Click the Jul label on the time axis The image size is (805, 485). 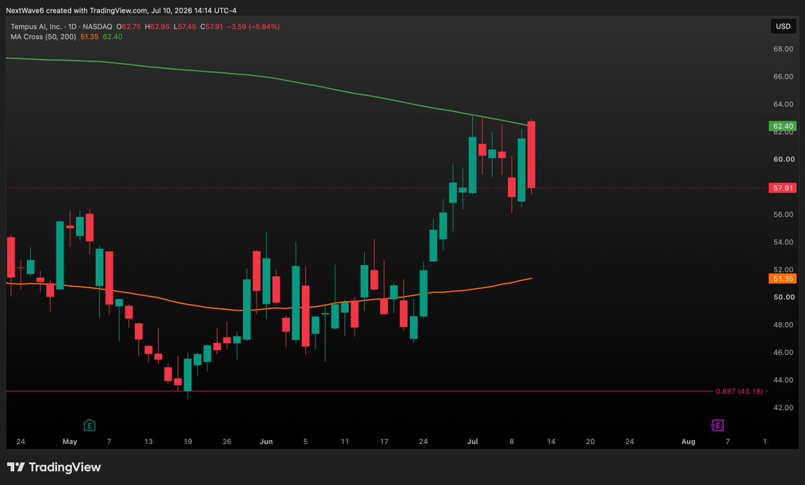coord(472,442)
